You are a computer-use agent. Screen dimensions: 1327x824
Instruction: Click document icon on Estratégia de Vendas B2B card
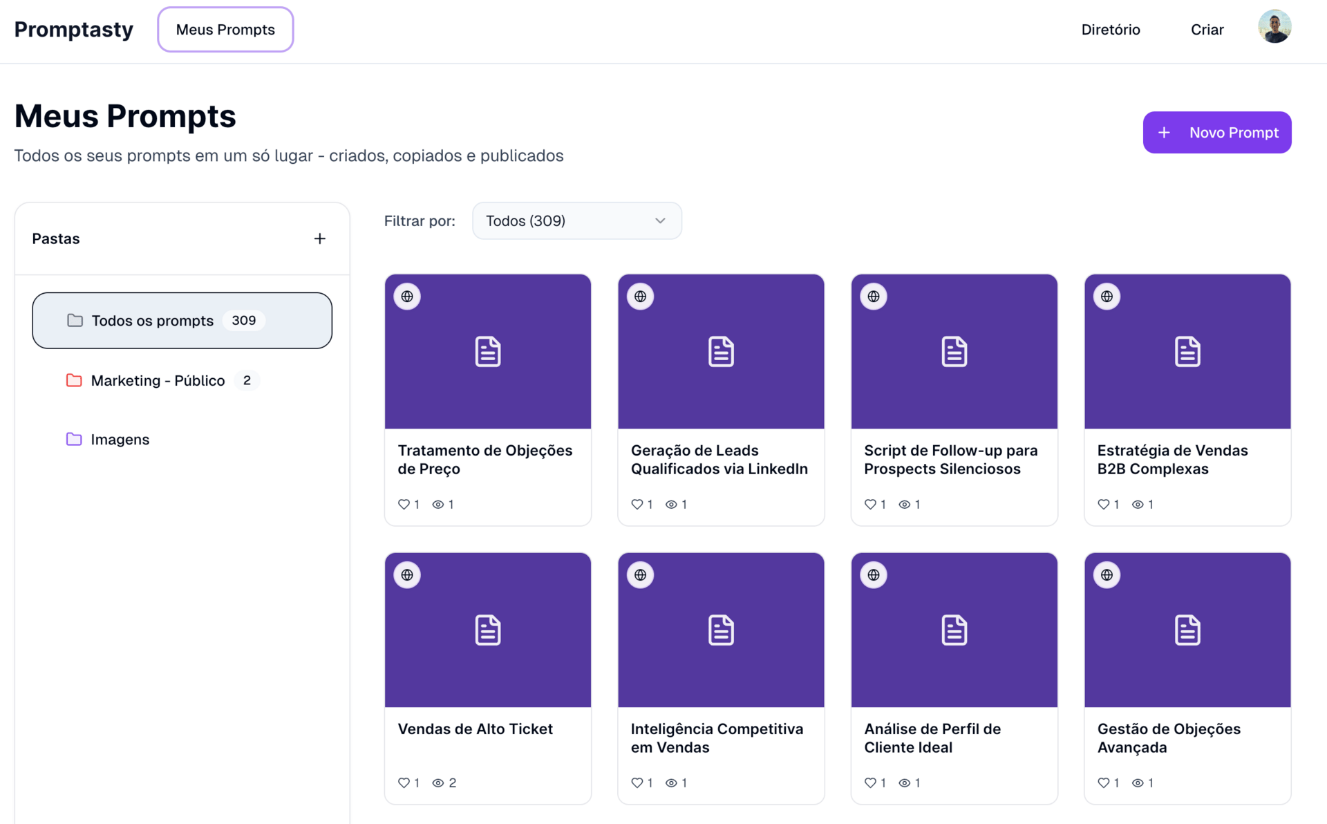click(1187, 351)
